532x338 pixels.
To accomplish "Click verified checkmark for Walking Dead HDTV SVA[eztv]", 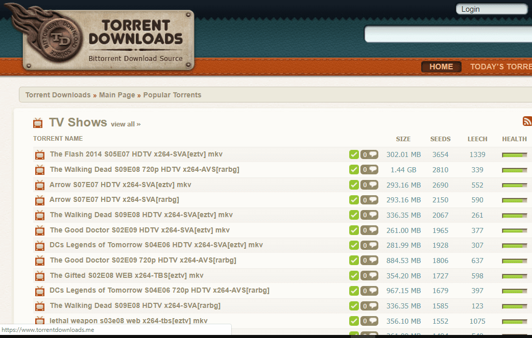I will pyautogui.click(x=354, y=215).
